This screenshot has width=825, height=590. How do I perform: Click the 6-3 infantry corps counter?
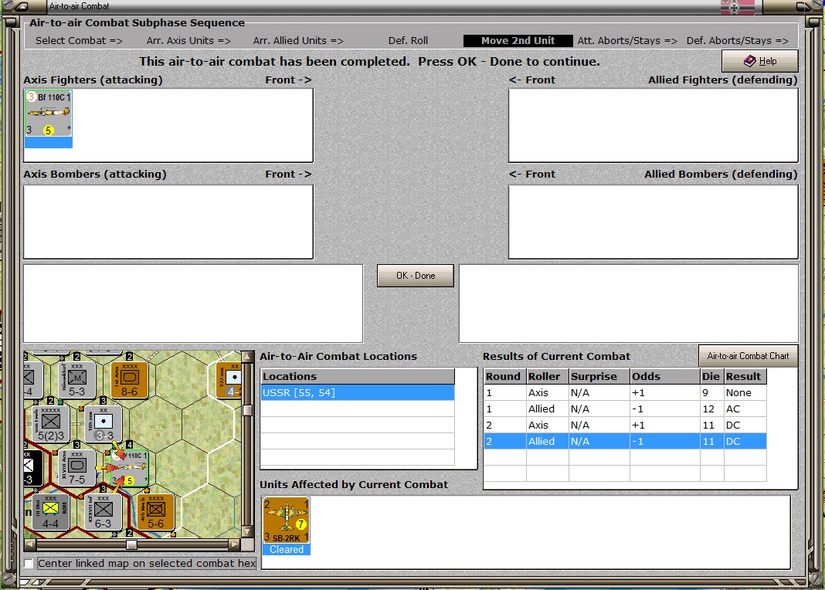pos(104,512)
